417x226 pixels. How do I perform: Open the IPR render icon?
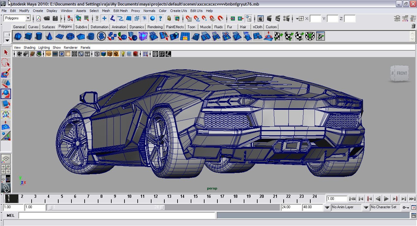pos(278,18)
